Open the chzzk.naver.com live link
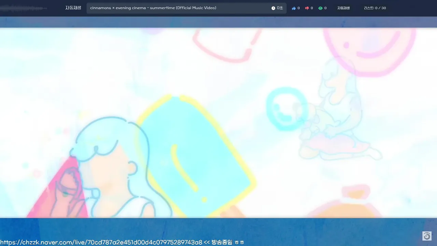437x246 pixels. [101, 242]
